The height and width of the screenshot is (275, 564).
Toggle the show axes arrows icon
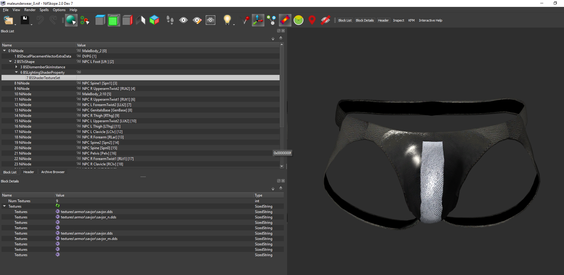click(258, 20)
